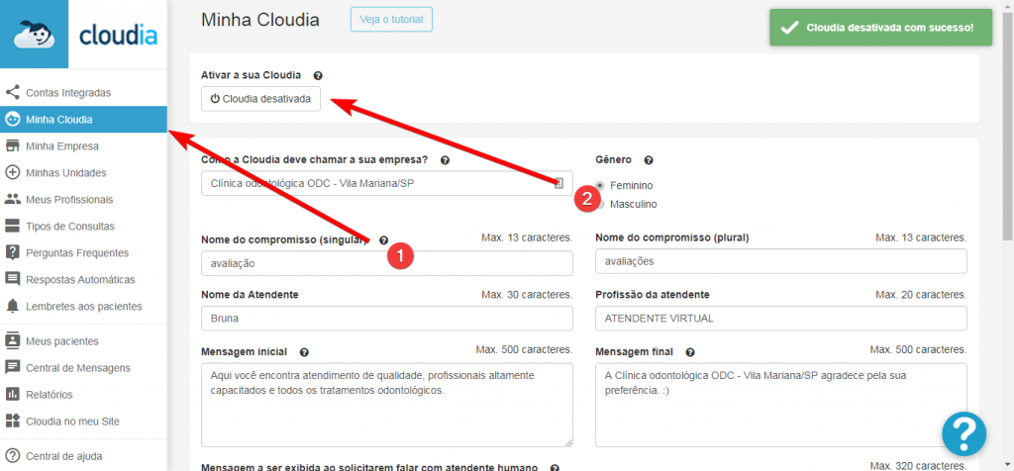Toggle the Cloudia desativada power button
Image resolution: width=1014 pixels, height=471 pixels.
click(260, 100)
